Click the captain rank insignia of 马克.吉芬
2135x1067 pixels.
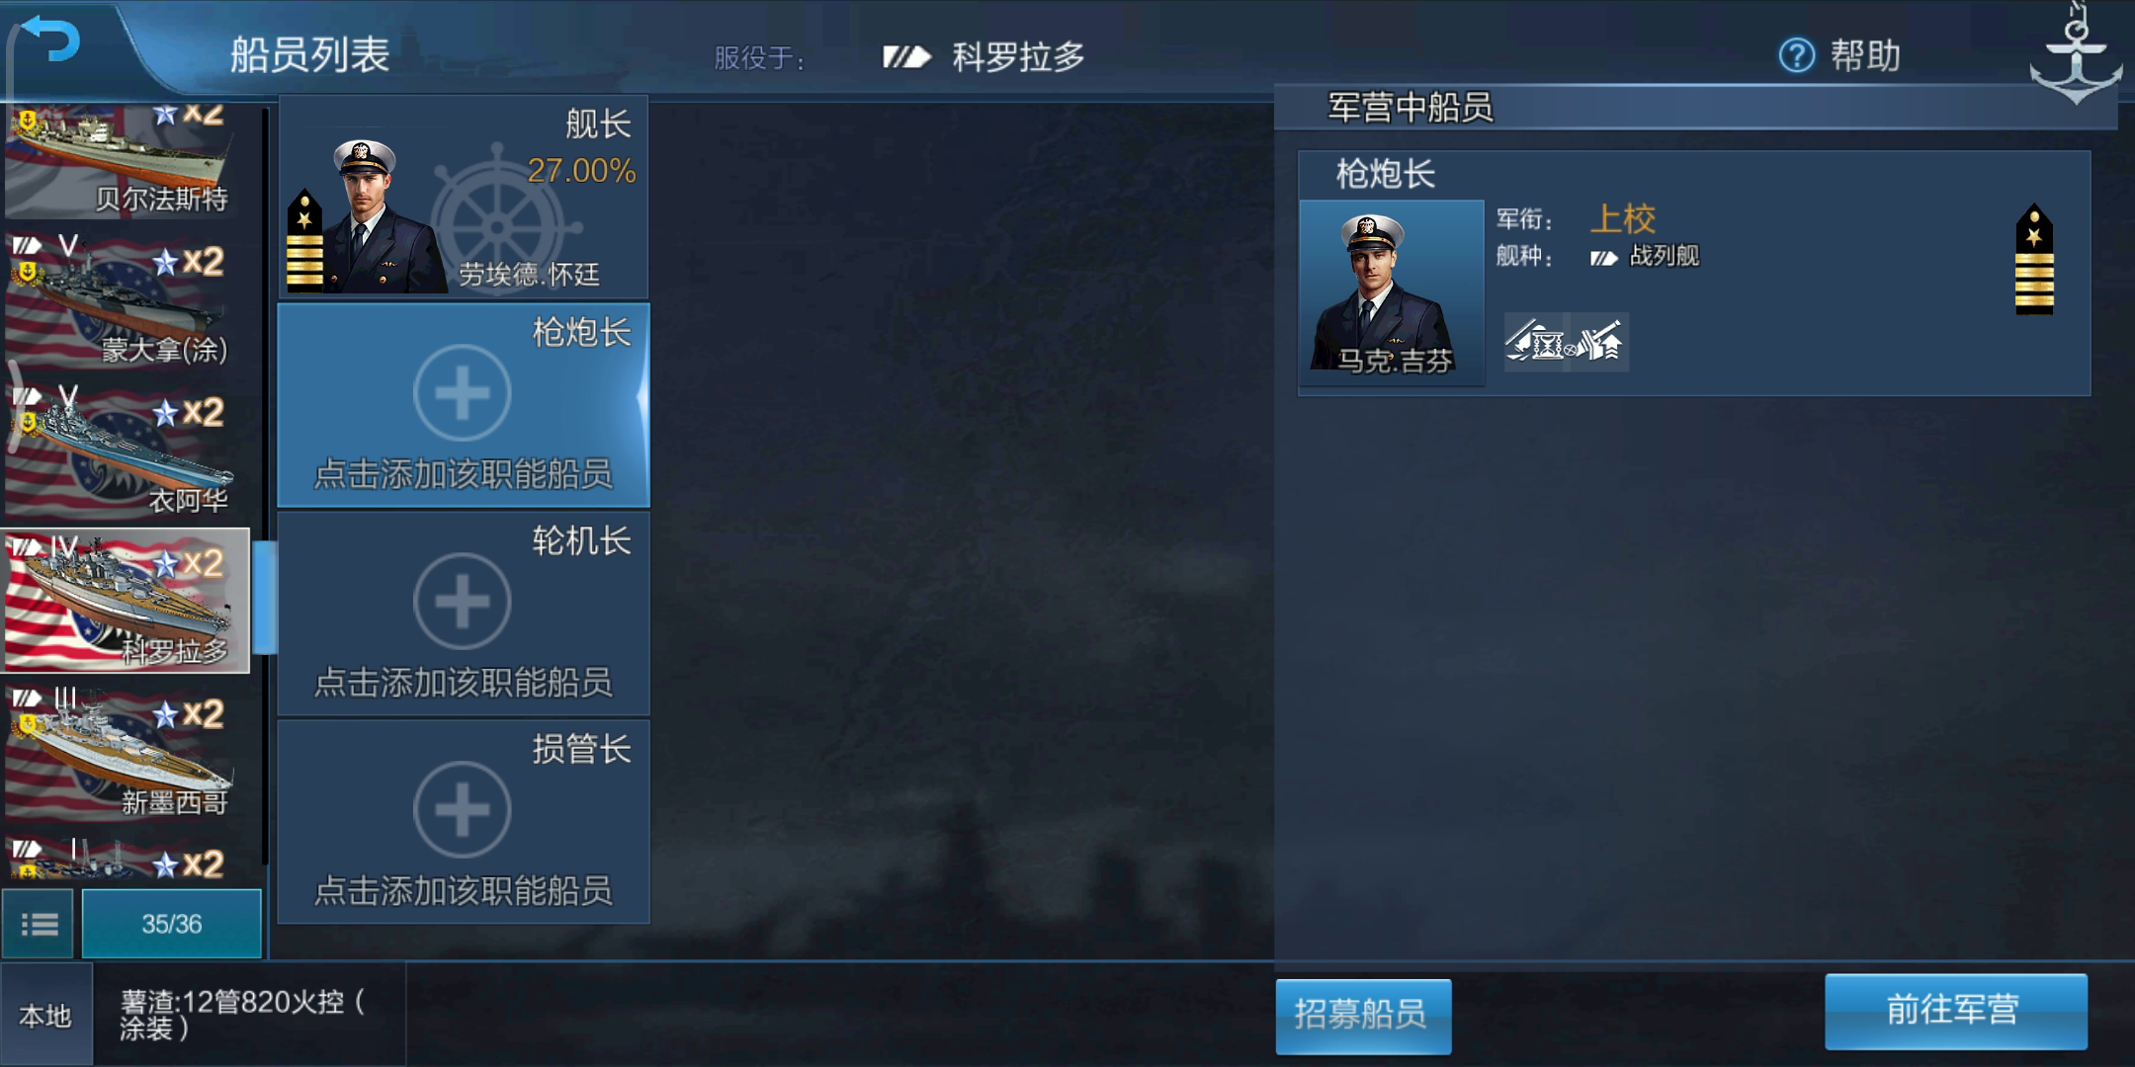(2034, 260)
